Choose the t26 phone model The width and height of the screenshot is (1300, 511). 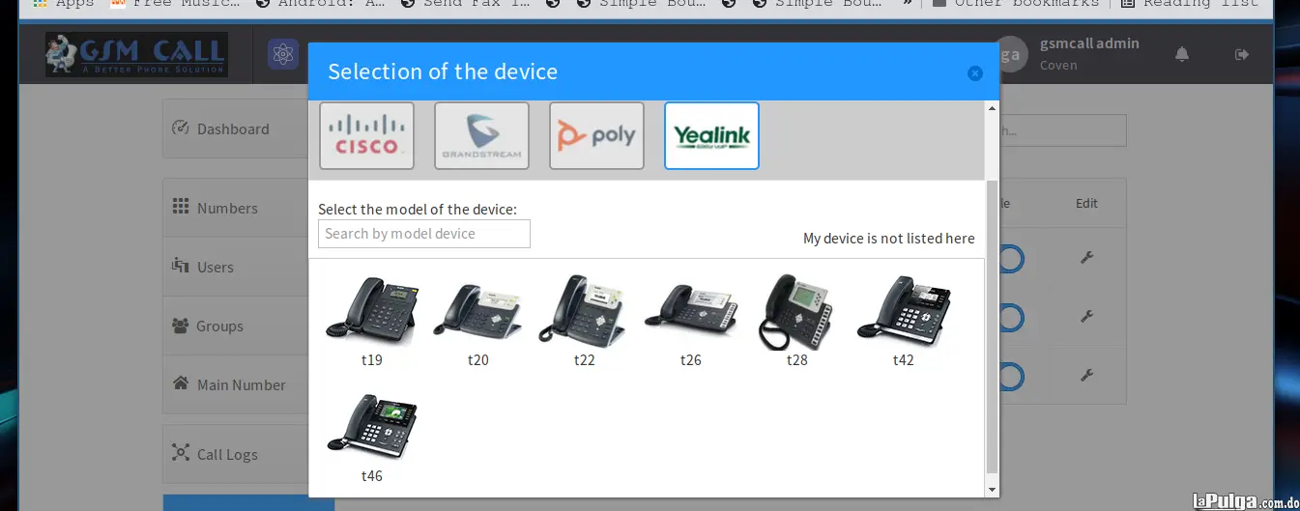pos(691,321)
